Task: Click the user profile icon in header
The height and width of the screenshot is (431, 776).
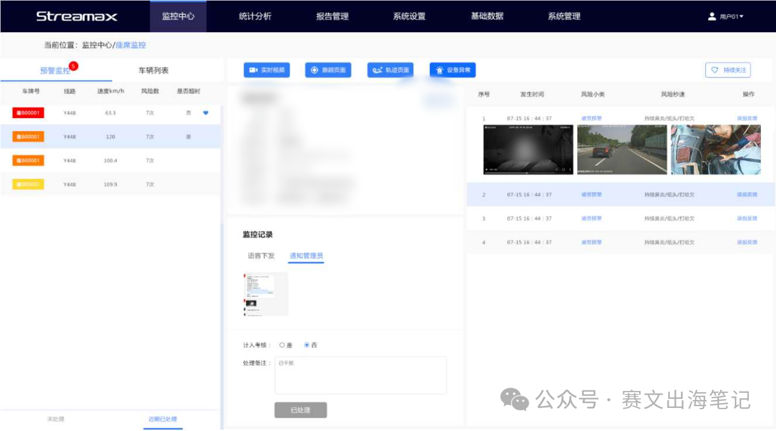Action: (x=712, y=16)
